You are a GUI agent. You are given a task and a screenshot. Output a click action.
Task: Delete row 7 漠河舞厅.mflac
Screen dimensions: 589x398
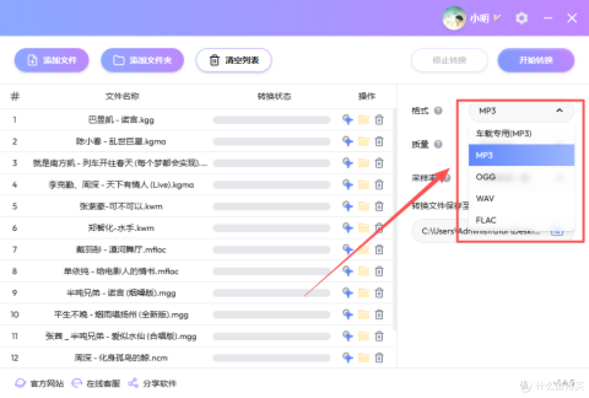379,250
